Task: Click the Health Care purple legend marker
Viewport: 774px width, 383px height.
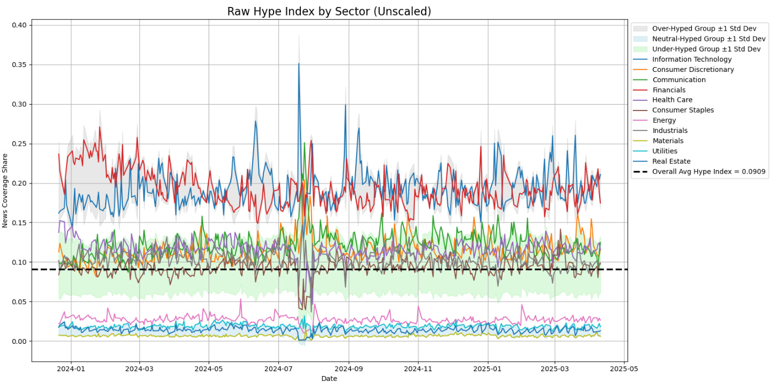Action: [x=641, y=100]
